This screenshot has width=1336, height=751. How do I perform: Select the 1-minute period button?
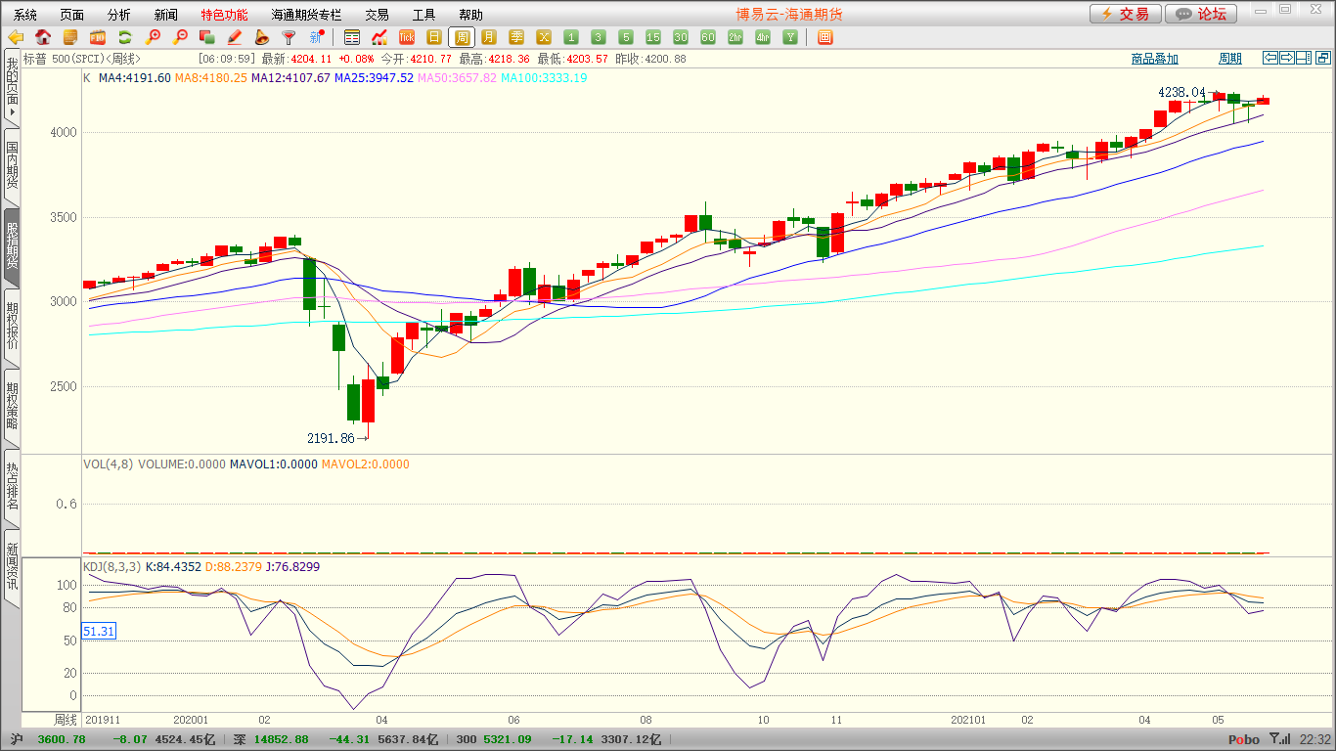(571, 37)
